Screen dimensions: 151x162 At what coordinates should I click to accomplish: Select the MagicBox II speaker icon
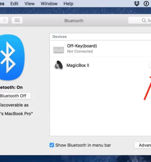tap(59, 65)
